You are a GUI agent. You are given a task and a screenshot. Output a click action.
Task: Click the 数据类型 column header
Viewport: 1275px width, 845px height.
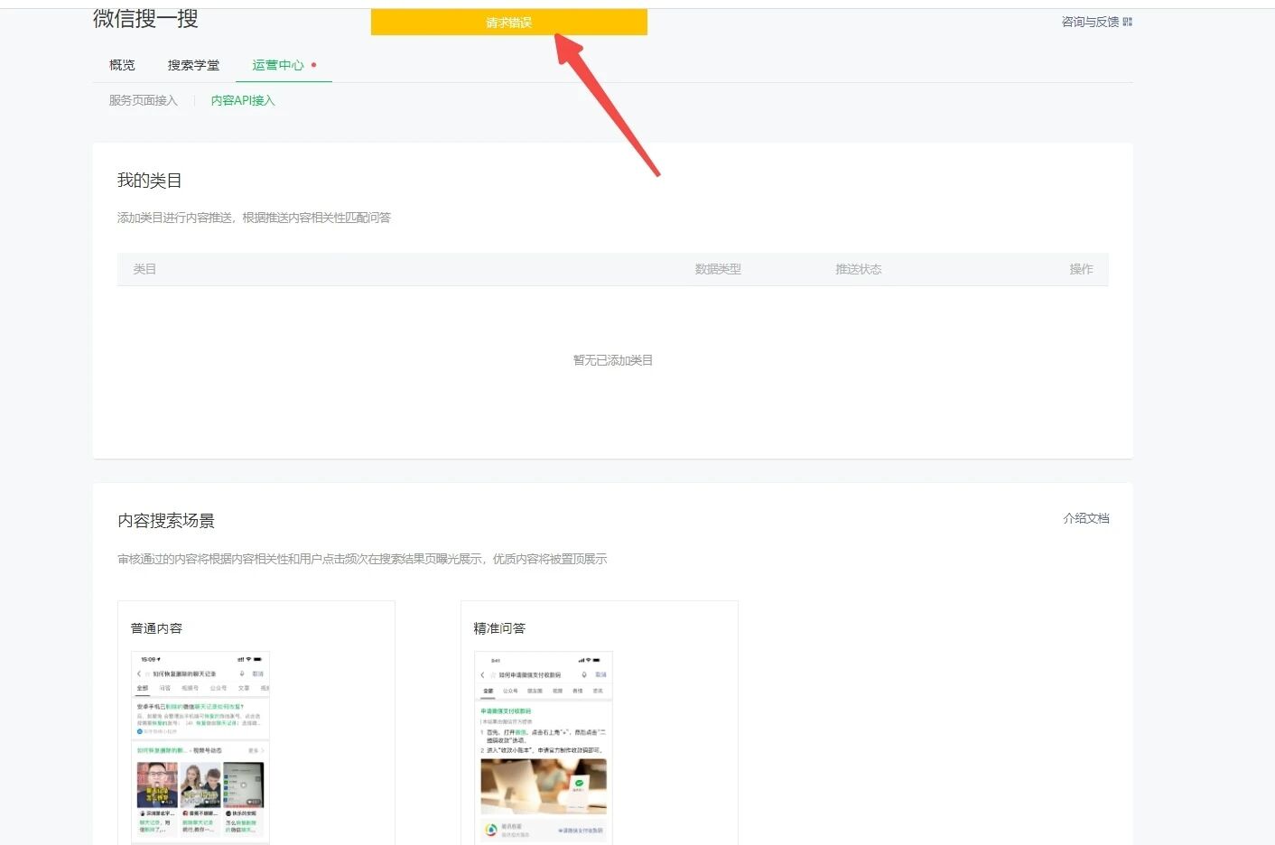point(718,269)
